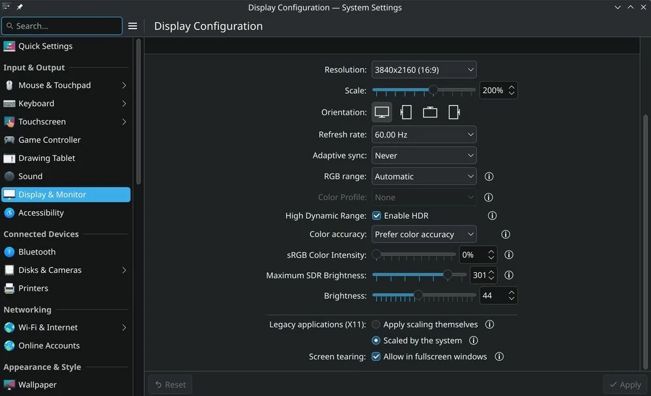Click the Maximum SDR Brightness slider handle
651x396 pixels.
pyautogui.click(x=448, y=274)
